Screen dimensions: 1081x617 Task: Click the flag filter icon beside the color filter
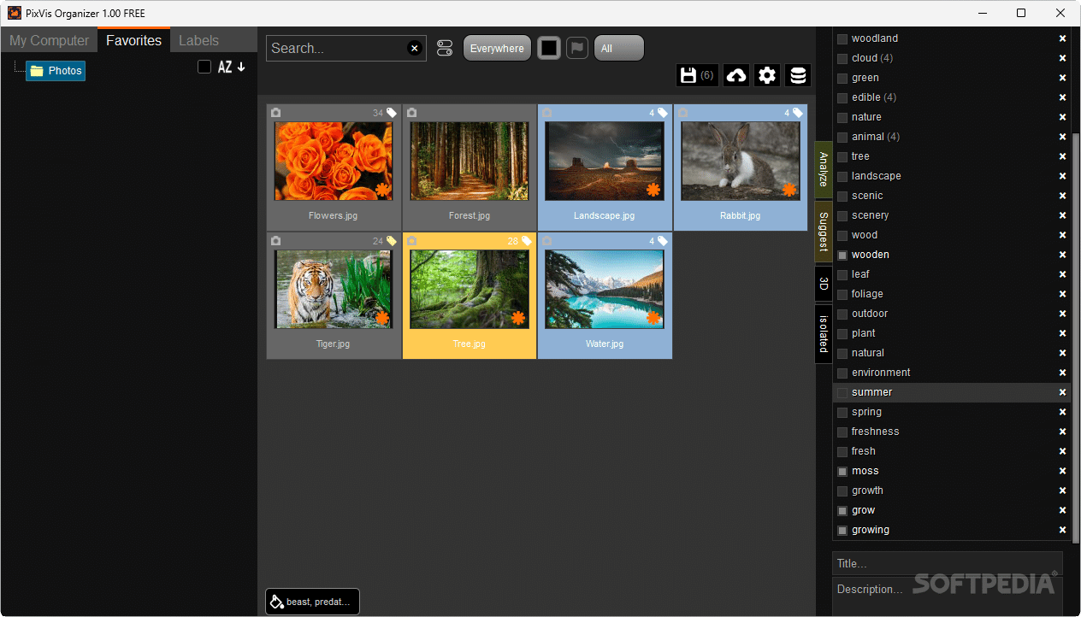(577, 48)
